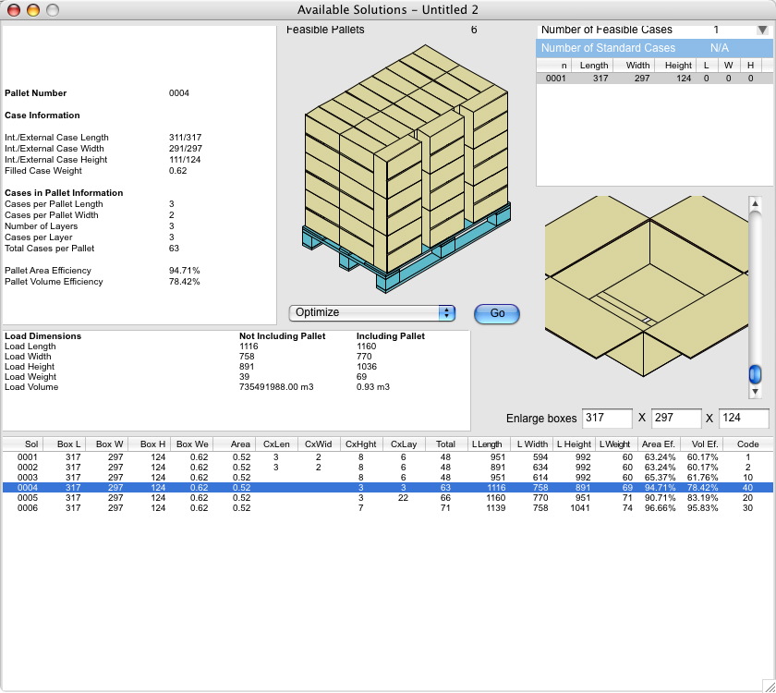Viewport: 776px width, 693px height.
Task: Sort by the Area Ef. column header
Action: 660,444
